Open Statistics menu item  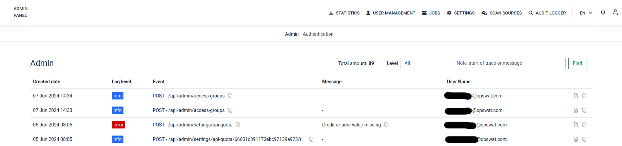click(344, 13)
